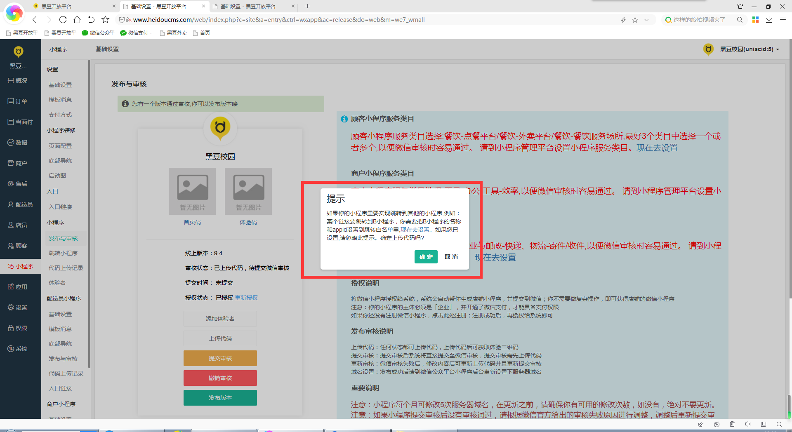Reload the page with the refresh icon
Image resolution: width=792 pixels, height=432 pixels.
(63, 19)
